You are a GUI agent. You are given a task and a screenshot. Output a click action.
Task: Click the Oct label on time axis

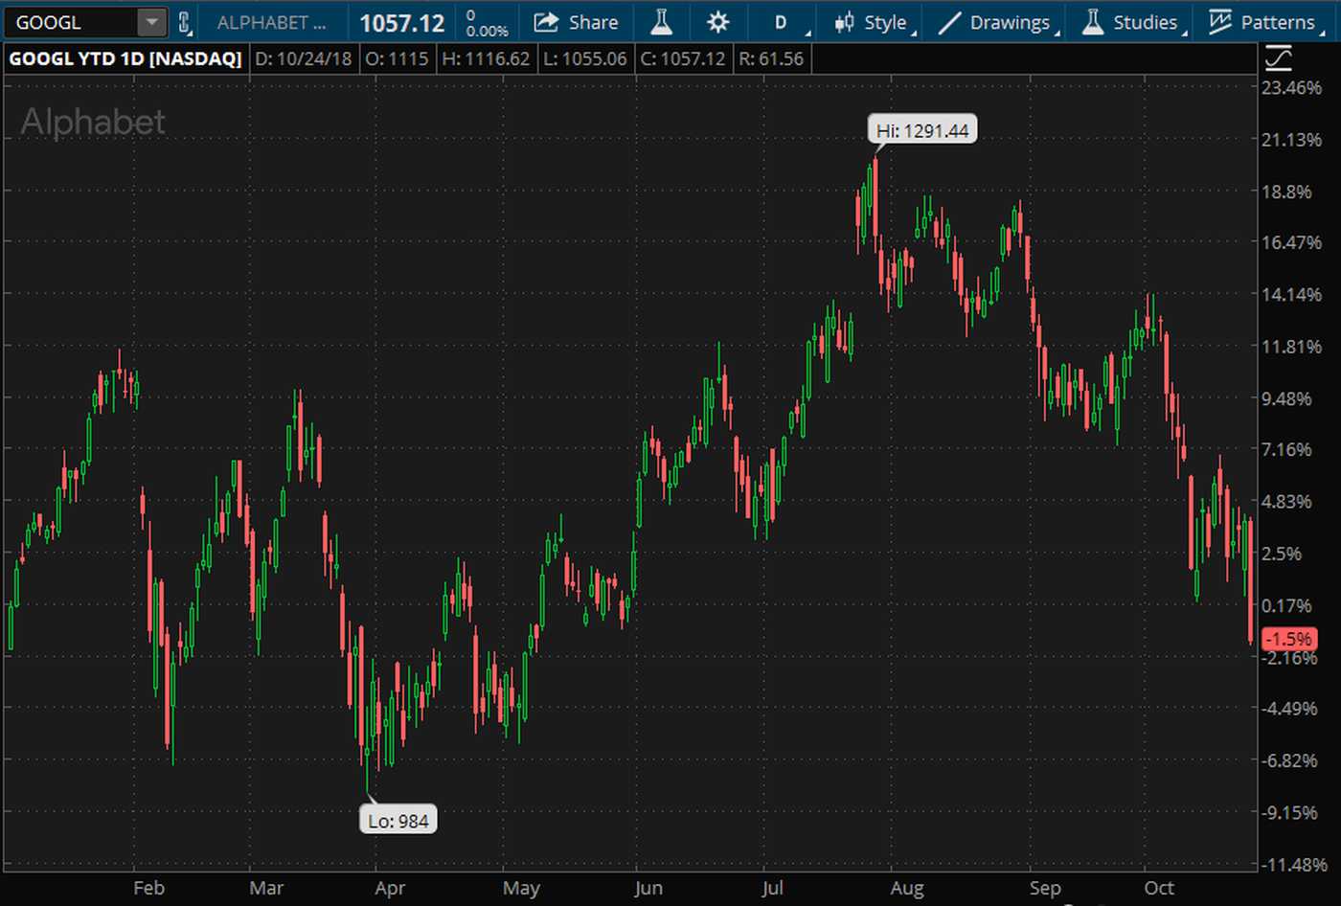(x=1159, y=888)
